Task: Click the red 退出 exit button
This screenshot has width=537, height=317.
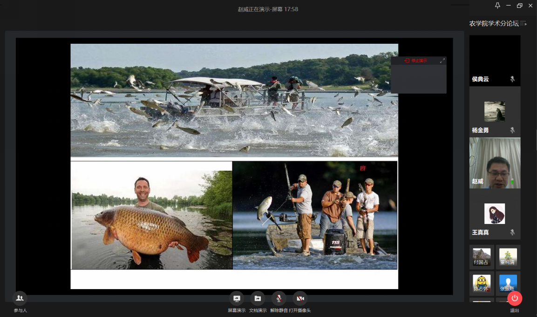Action: click(515, 298)
